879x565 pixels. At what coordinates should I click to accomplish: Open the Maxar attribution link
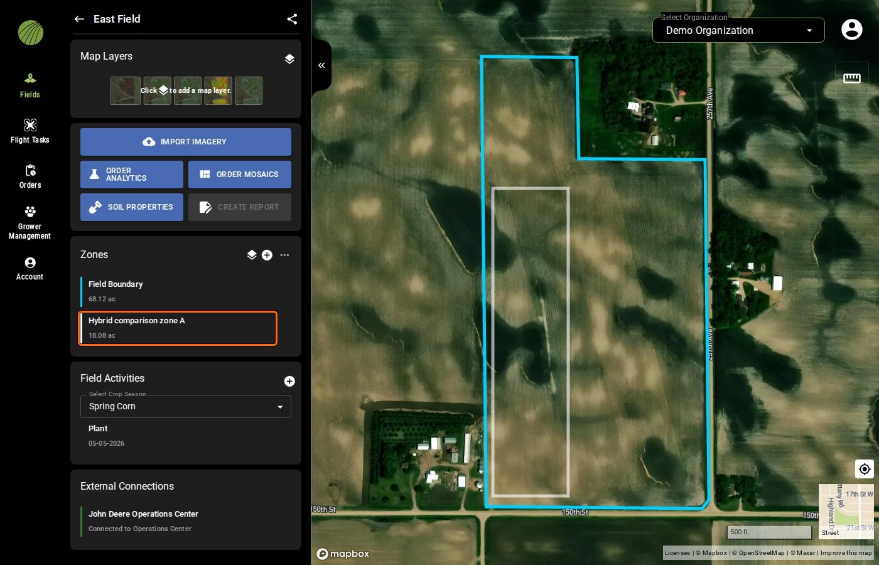coord(802,553)
